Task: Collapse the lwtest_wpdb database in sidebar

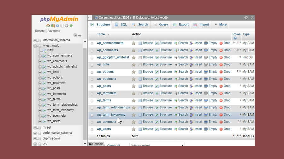Action: (35, 46)
